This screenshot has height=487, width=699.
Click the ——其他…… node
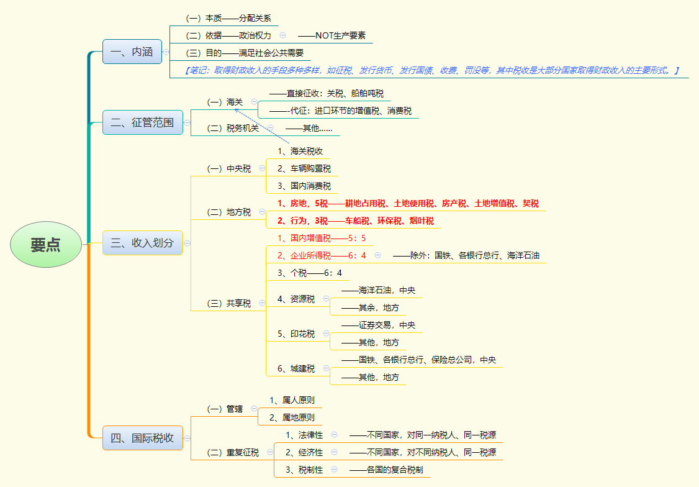tap(309, 129)
